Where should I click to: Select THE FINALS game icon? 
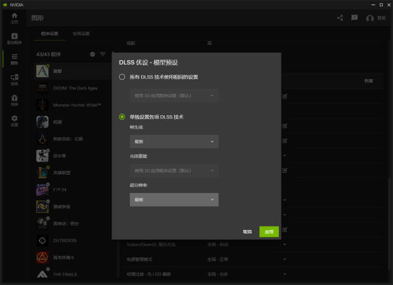(42, 274)
